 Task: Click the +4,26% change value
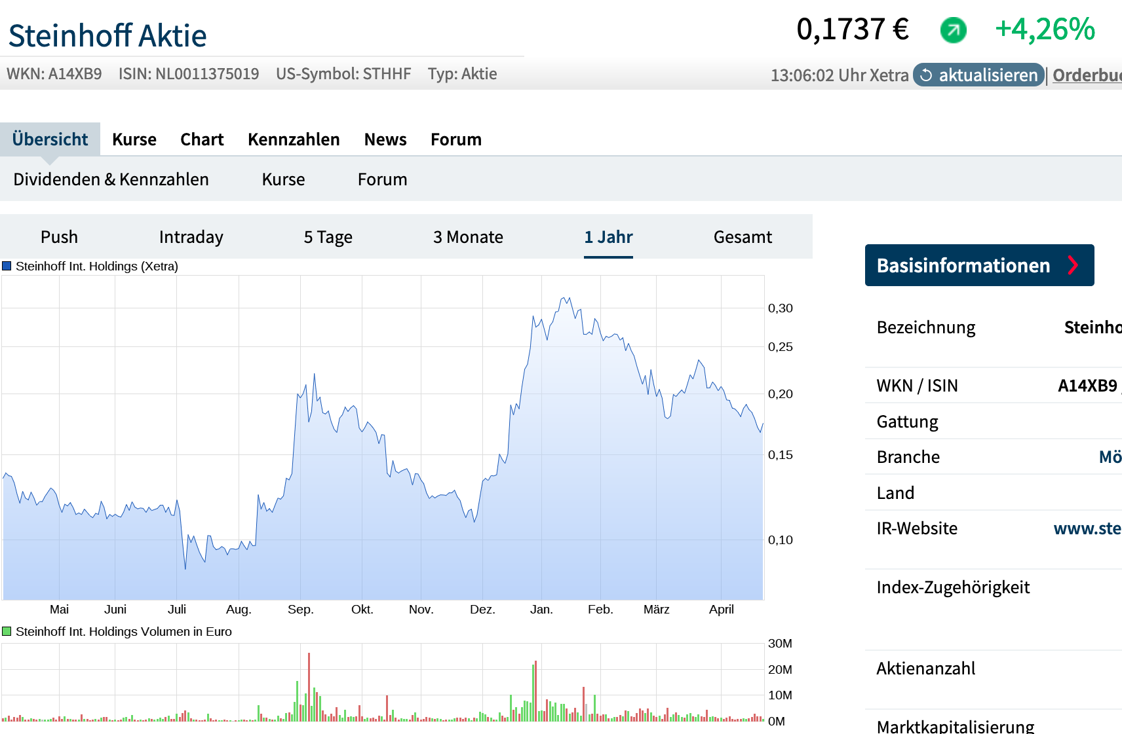tap(1045, 29)
